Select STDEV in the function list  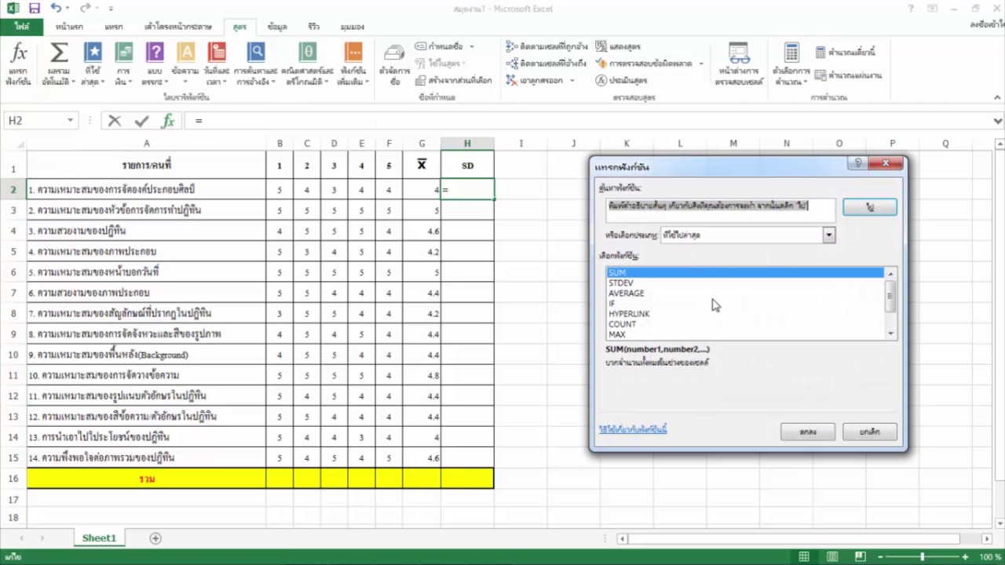pos(746,282)
